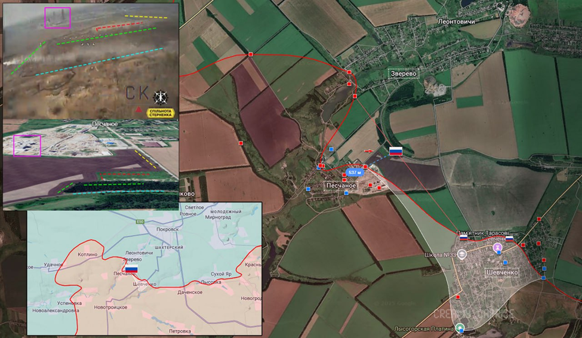Select the magenta box in satellite render
Image resolution: width=582 pixels, height=338 pixels.
pos(27,146)
